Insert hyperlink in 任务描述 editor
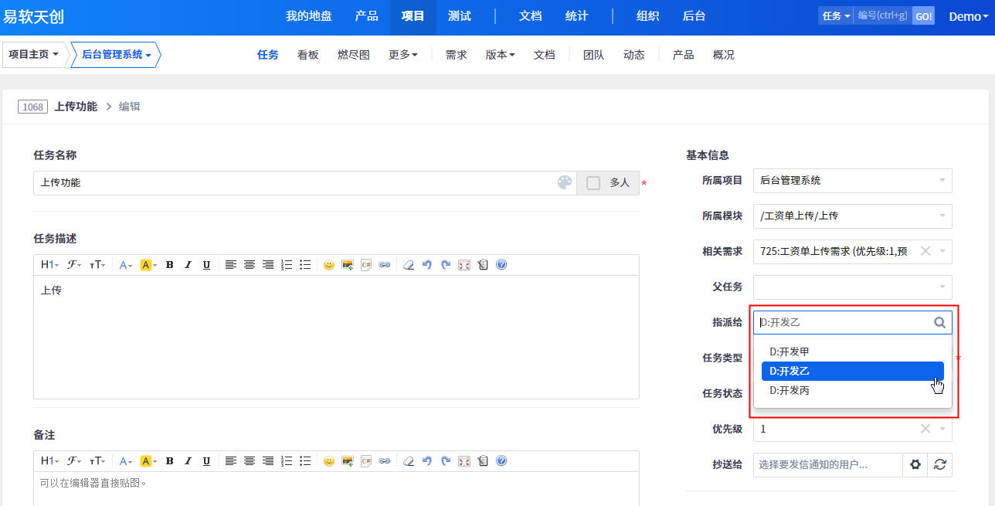This screenshot has width=995, height=506. 385,265
